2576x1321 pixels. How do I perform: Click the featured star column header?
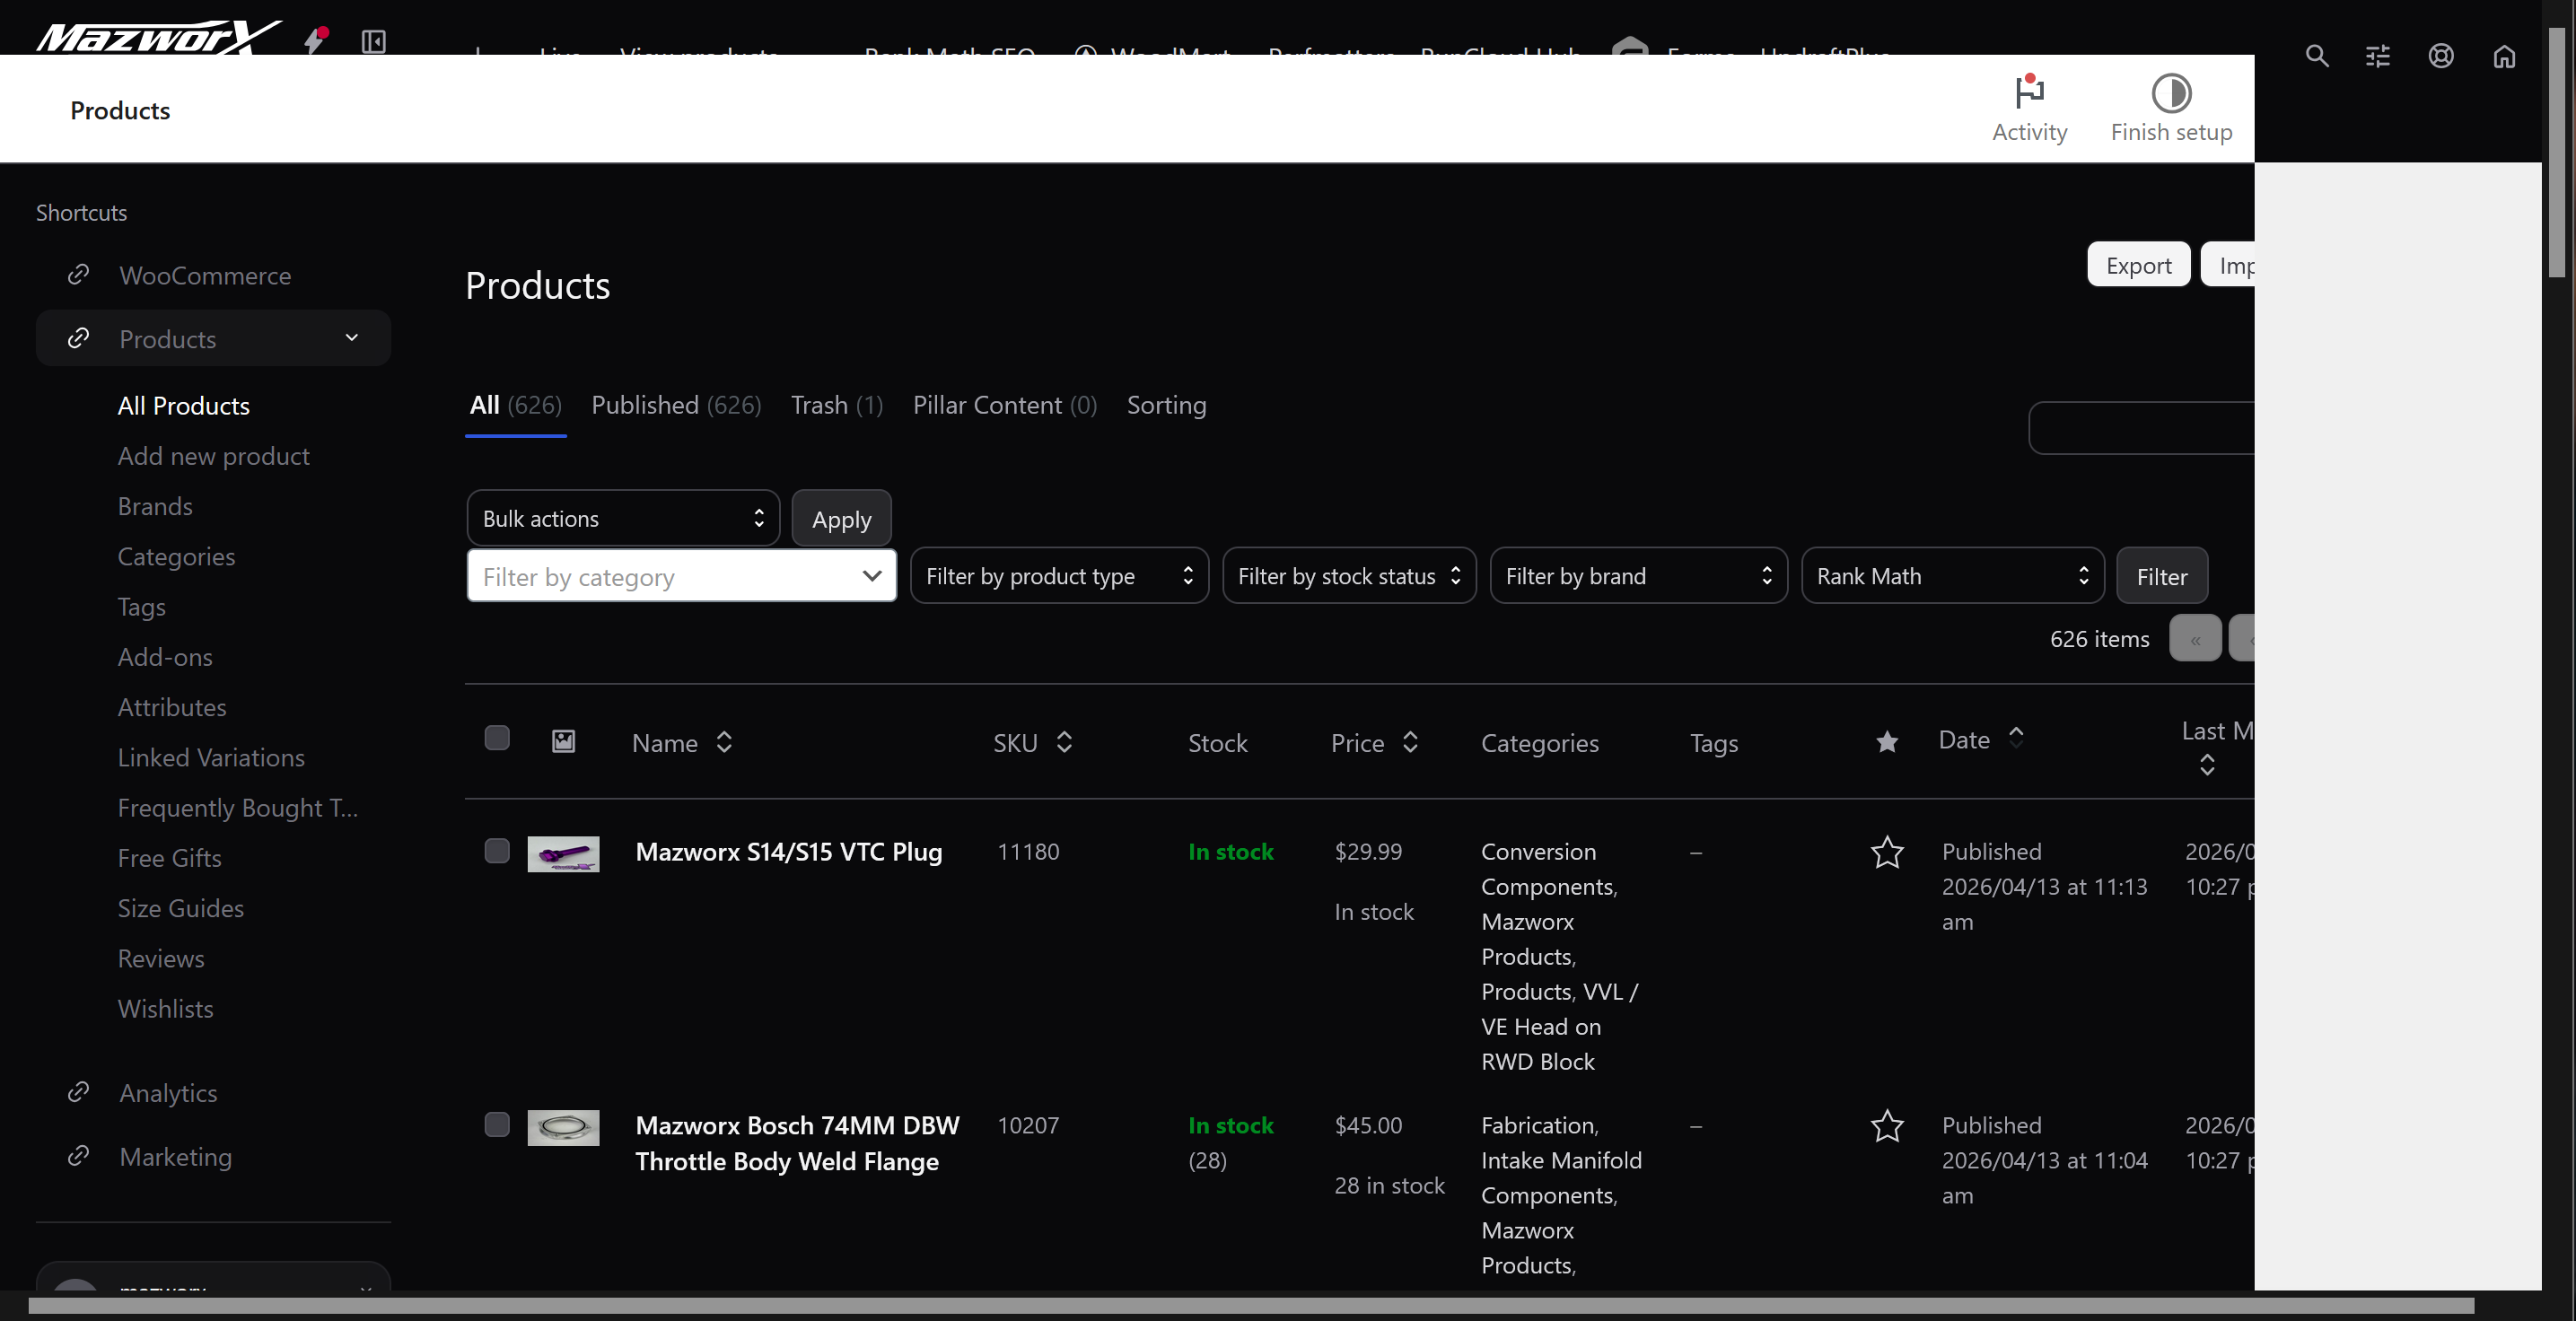click(1887, 741)
